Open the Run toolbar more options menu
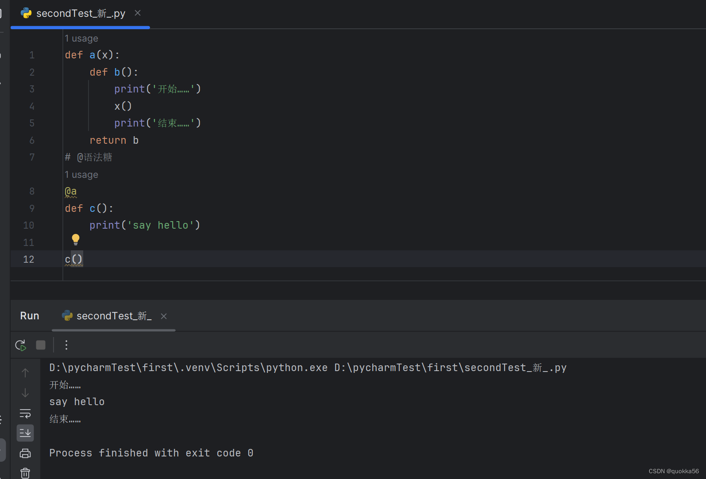Image resolution: width=706 pixels, height=479 pixels. (66, 345)
